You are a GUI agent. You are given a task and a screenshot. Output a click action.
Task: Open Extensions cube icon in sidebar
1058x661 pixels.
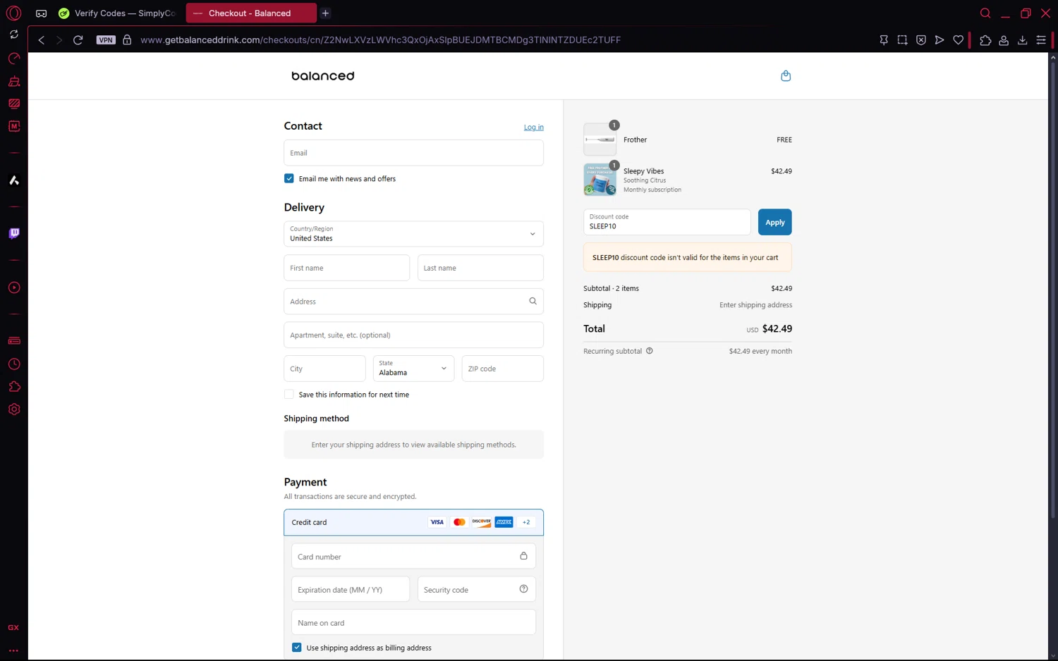14,387
